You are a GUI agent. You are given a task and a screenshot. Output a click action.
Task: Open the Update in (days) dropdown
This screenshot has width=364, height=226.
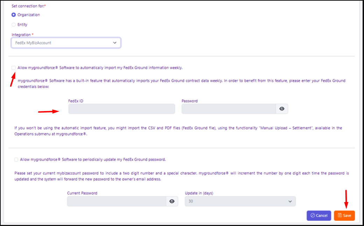(x=240, y=201)
